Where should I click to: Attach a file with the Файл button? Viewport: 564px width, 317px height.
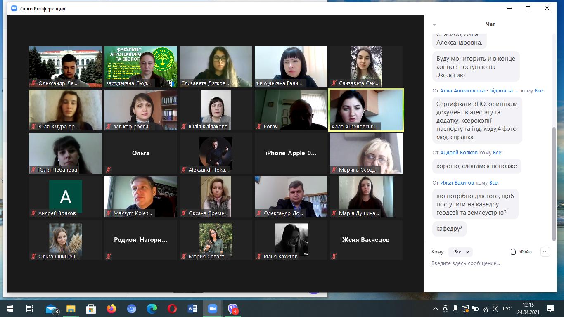tap(521, 252)
